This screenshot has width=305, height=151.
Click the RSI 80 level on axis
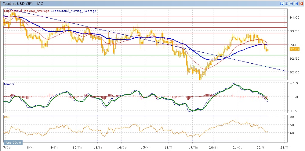tap(292, 117)
